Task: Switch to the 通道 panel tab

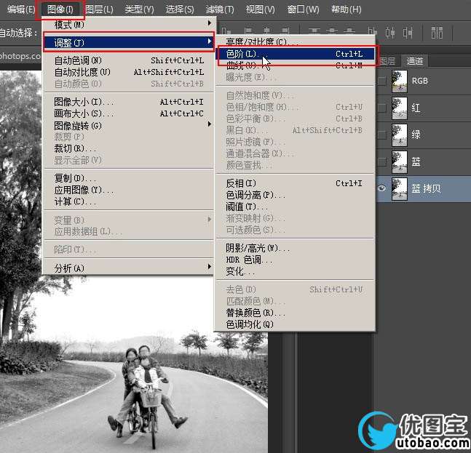Action: tap(415, 61)
